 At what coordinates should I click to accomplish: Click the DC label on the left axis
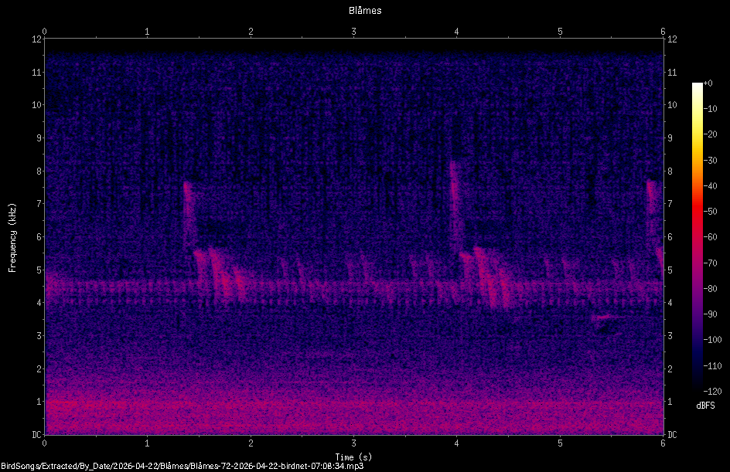coord(36,434)
